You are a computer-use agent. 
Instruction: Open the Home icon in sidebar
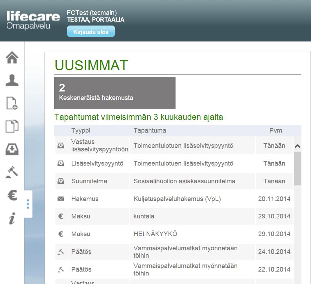pos(12,57)
